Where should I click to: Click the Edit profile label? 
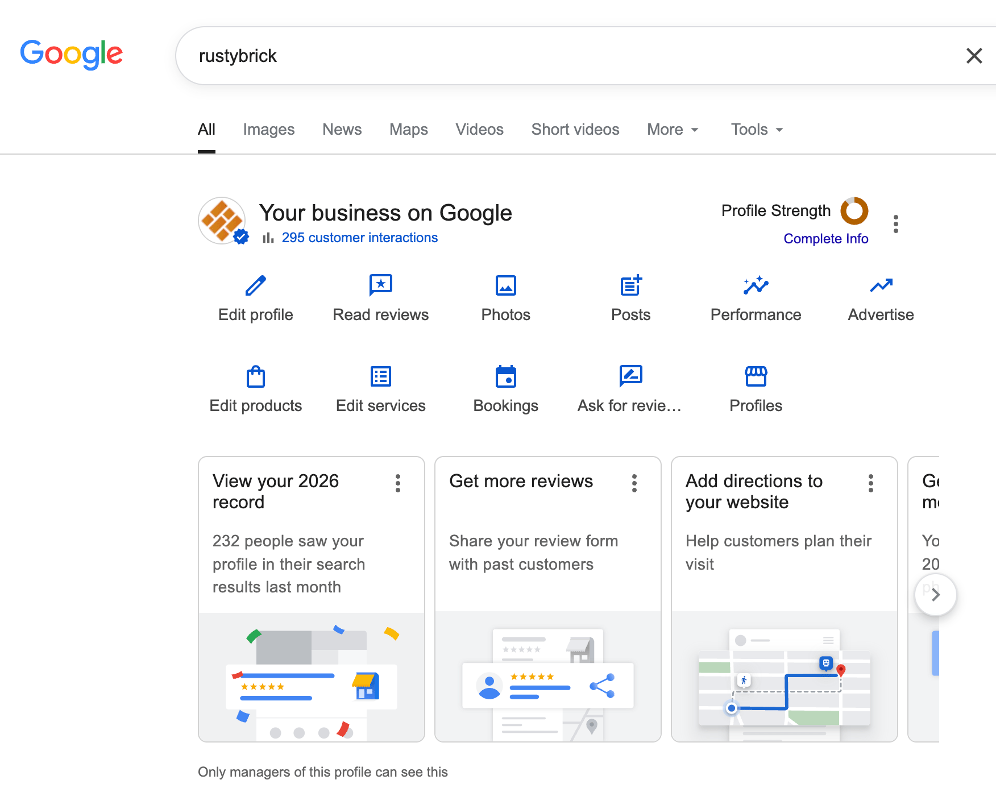pos(256,315)
